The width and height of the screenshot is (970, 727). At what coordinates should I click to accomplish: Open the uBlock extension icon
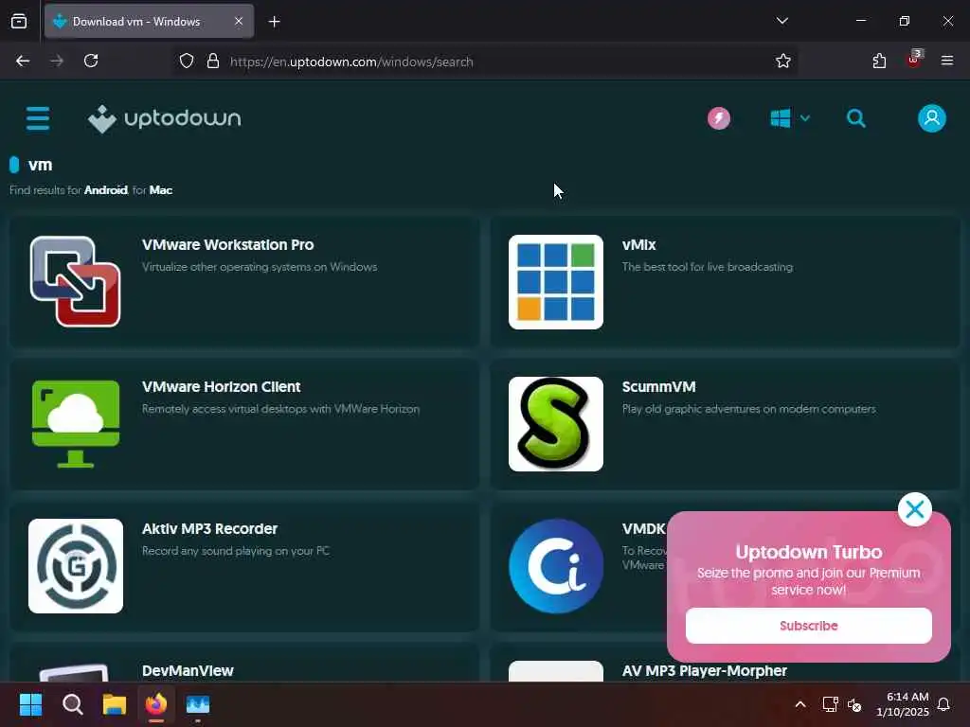point(914,60)
